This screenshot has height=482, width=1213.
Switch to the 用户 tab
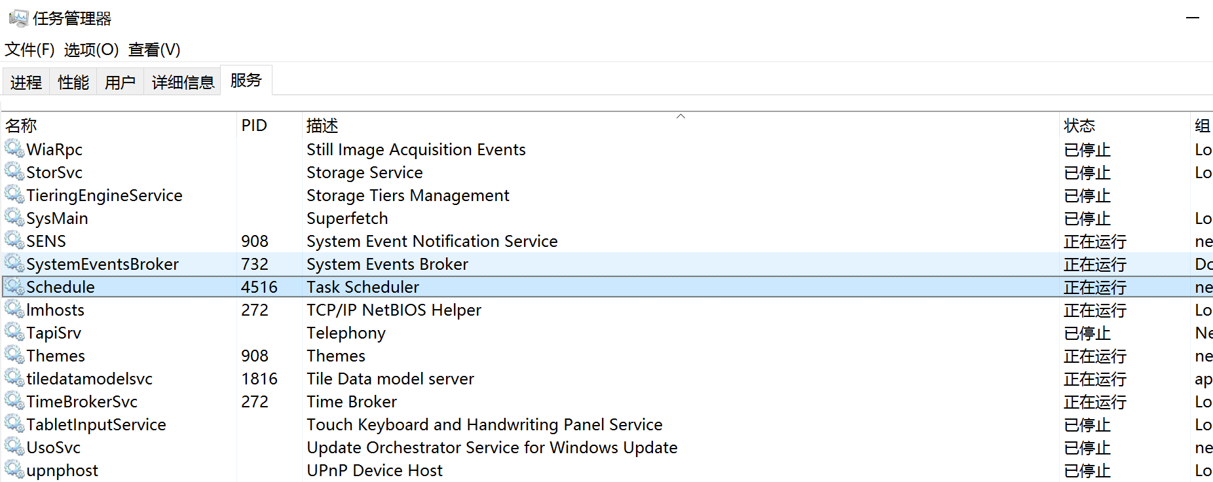(120, 83)
